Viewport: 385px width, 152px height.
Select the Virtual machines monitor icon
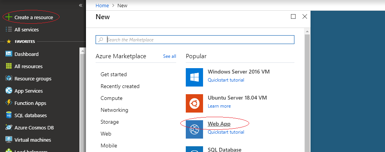pyautogui.click(x=8, y=140)
